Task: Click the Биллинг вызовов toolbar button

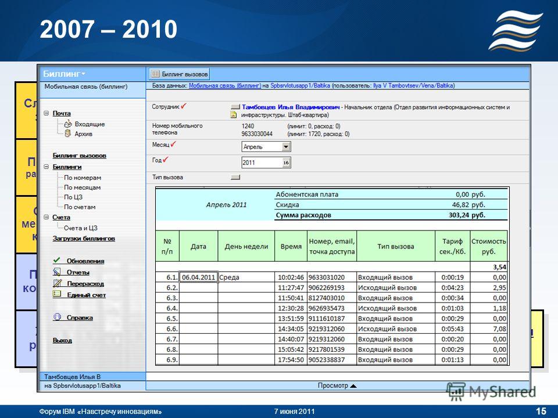Action: tap(180, 74)
